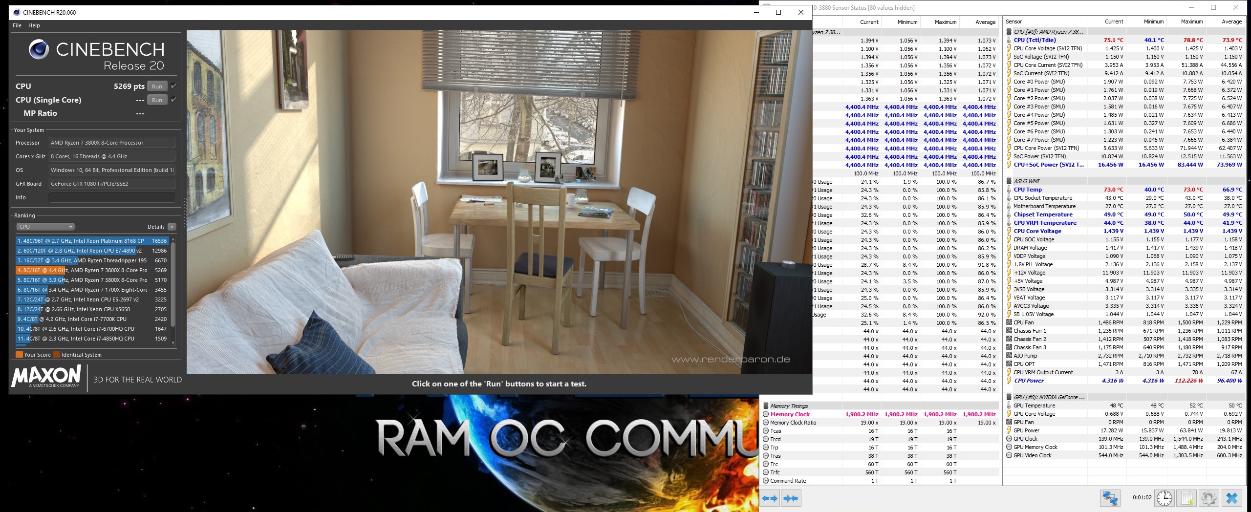The image size is (1251, 512).
Task: Click the Minimum column header in the right HWiNFO panel
Action: pos(1146,21)
